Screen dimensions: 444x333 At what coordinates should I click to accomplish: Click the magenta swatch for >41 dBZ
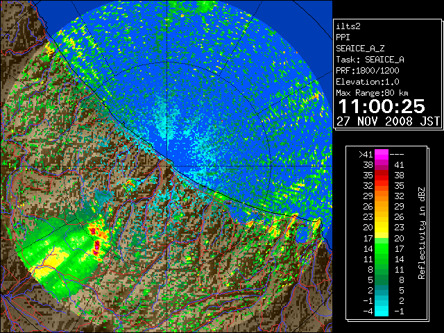pos(382,154)
